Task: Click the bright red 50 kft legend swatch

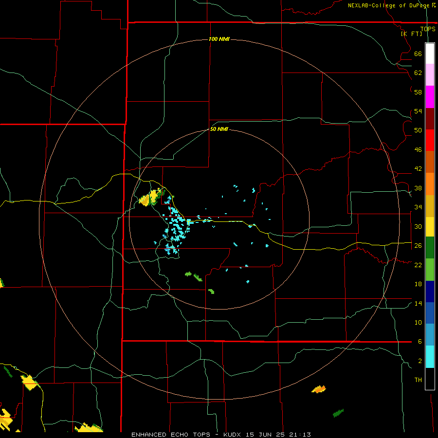Action: pyautogui.click(x=430, y=140)
